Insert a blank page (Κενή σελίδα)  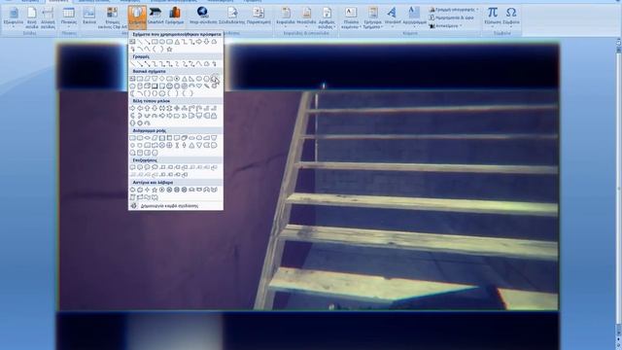tap(31, 18)
